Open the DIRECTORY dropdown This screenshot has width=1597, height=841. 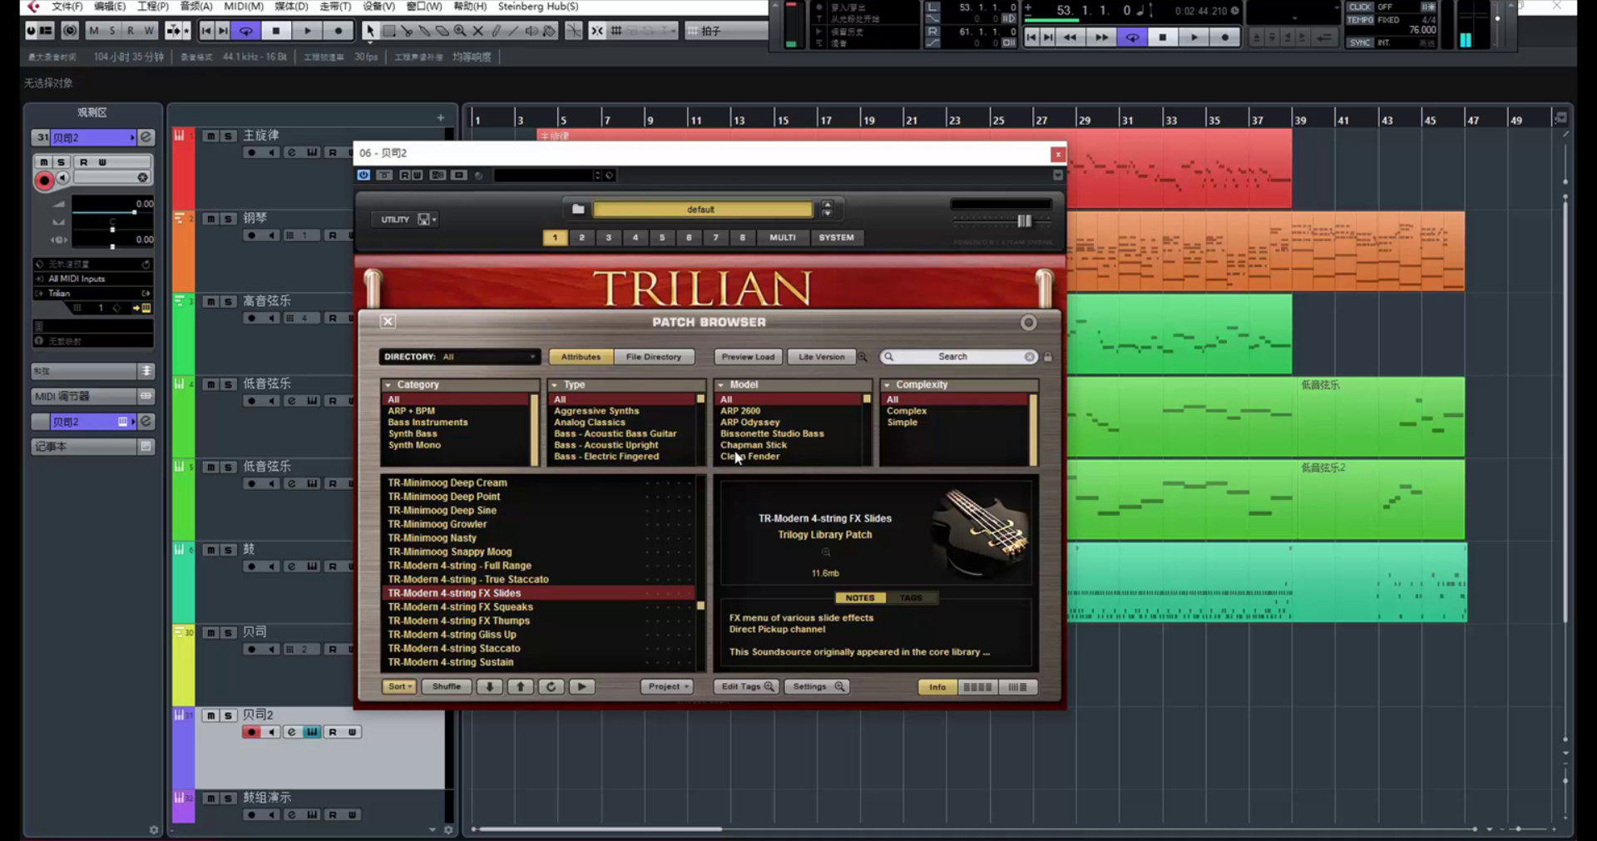pyautogui.click(x=460, y=357)
